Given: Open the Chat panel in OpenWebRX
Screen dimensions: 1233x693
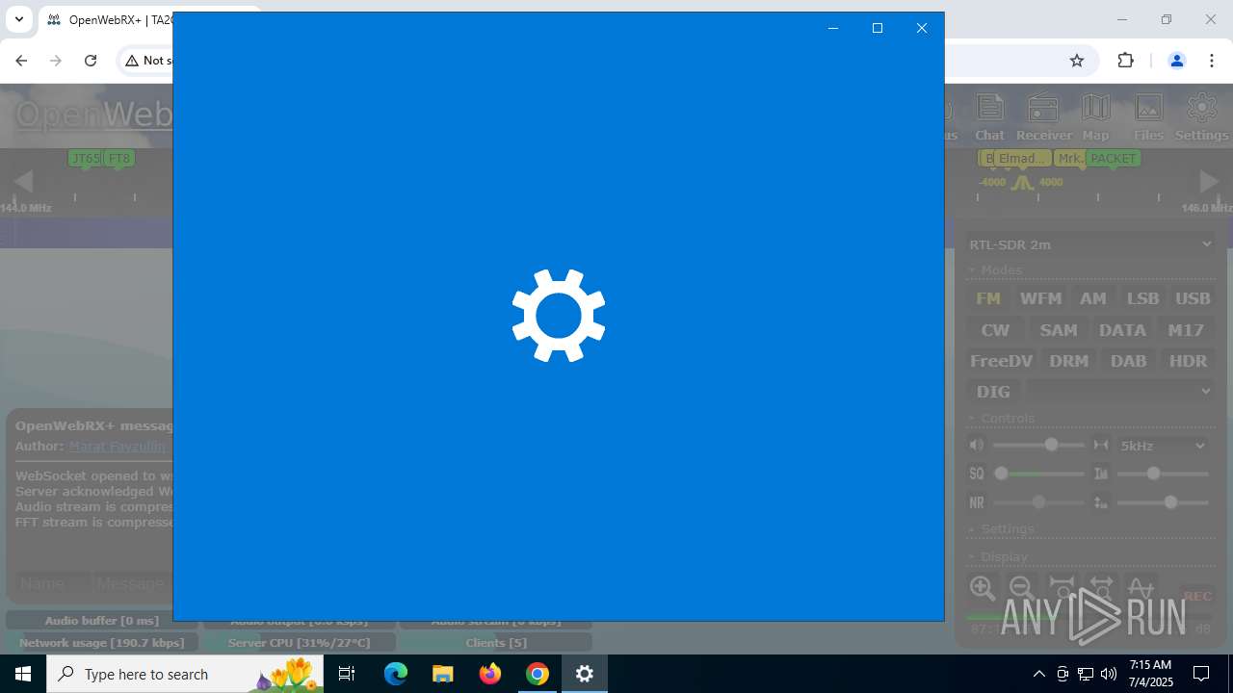Looking at the screenshot, I should 989,117.
